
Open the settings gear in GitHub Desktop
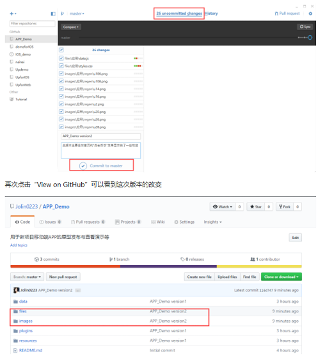pos(310,13)
